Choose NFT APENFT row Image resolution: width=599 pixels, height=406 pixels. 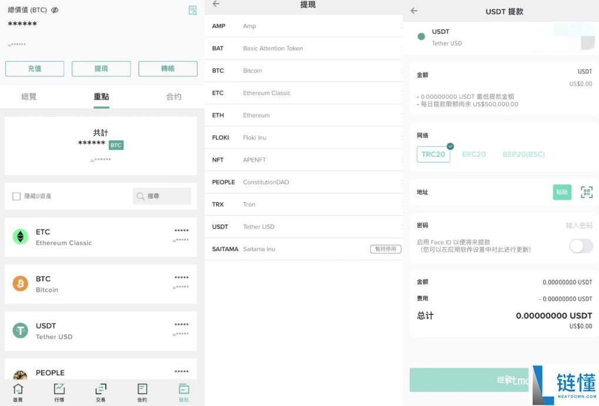[x=304, y=160]
